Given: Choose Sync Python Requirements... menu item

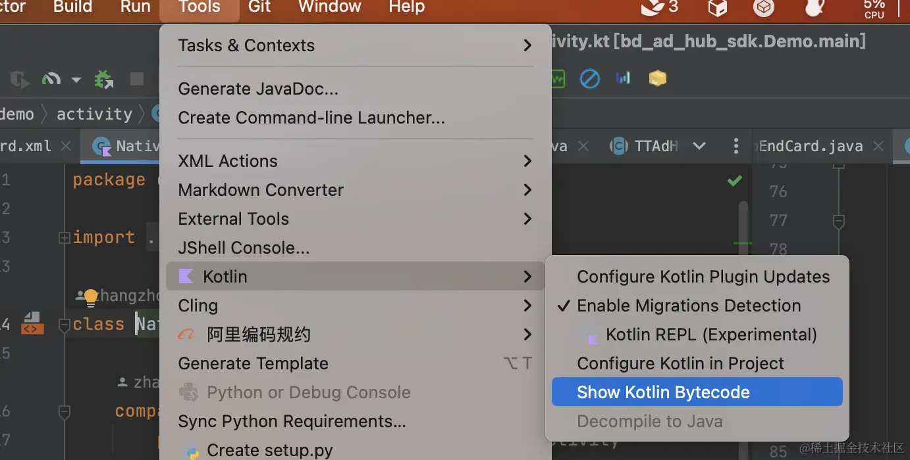Looking at the screenshot, I should 356,421.
